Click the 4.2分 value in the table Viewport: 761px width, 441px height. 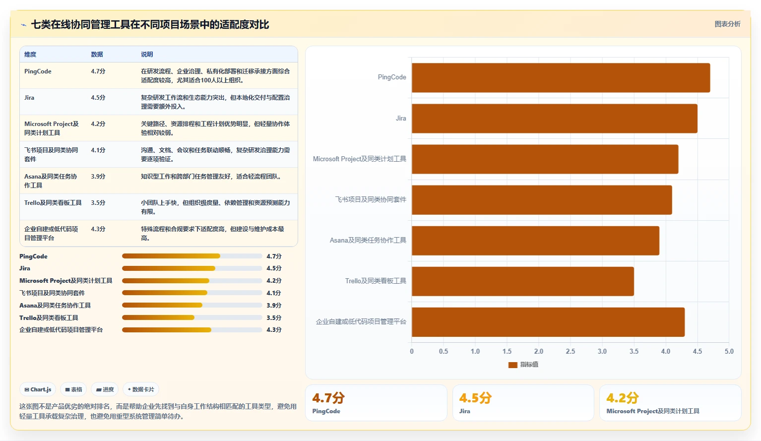(98, 124)
